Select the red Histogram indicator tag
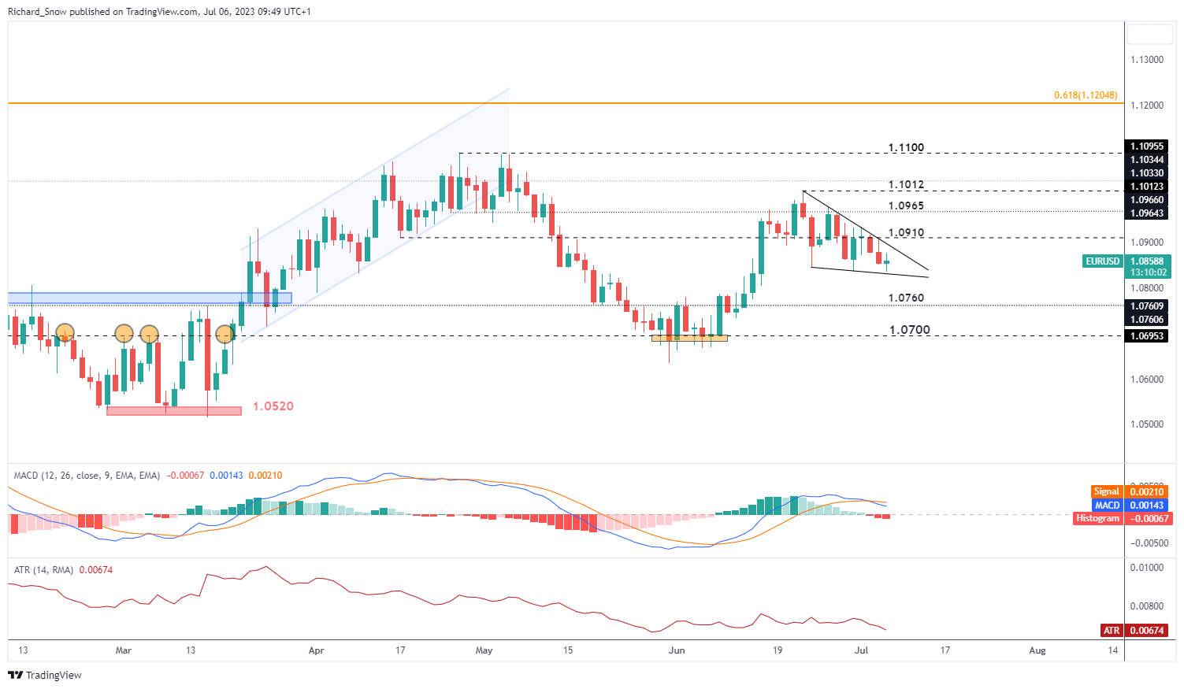The image size is (1184, 689). click(1099, 518)
